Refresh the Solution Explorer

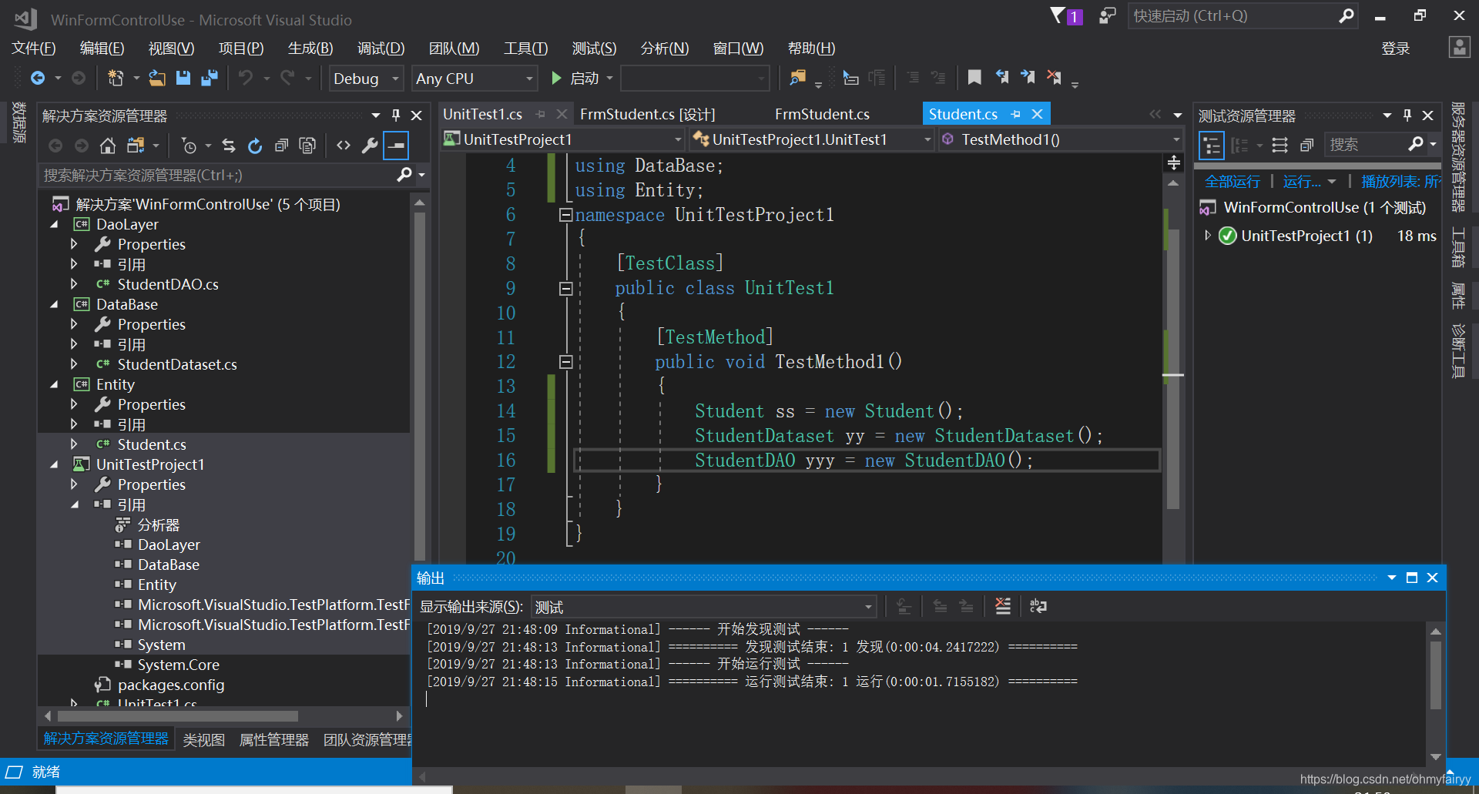pos(255,146)
